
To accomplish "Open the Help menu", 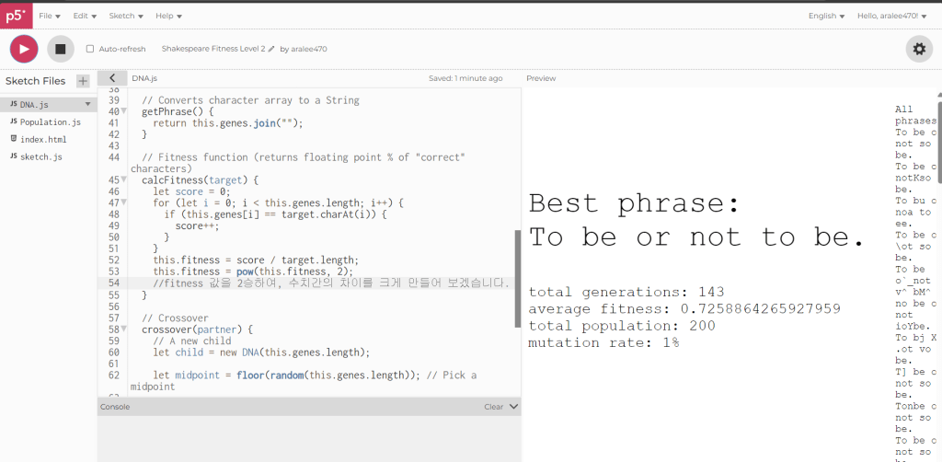I will click(168, 16).
